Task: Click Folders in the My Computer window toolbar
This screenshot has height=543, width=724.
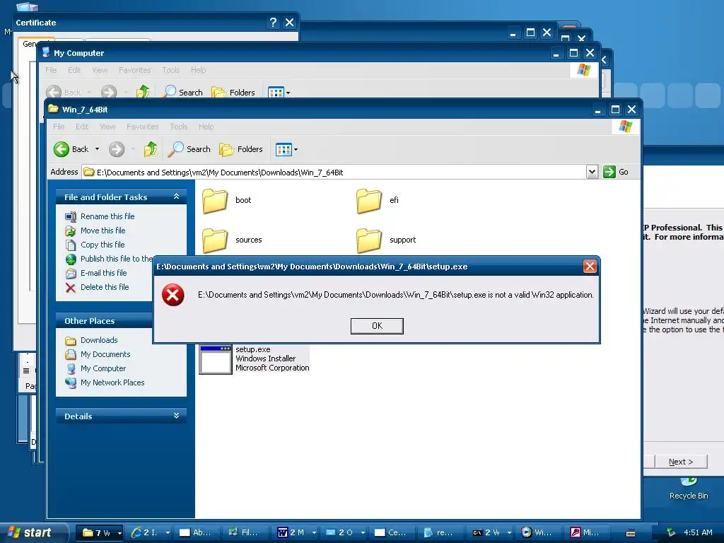Action: tap(233, 92)
